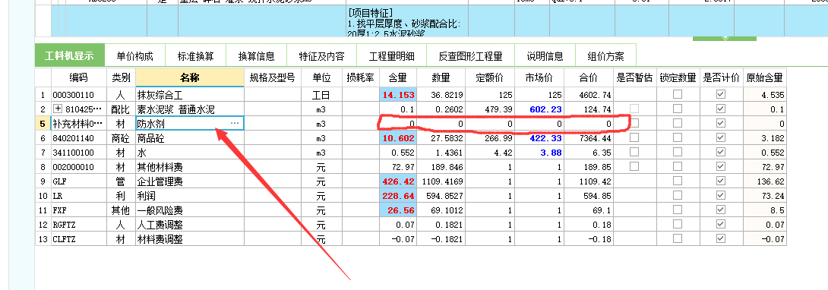Select the 一般风险费 name cell

coord(190,210)
